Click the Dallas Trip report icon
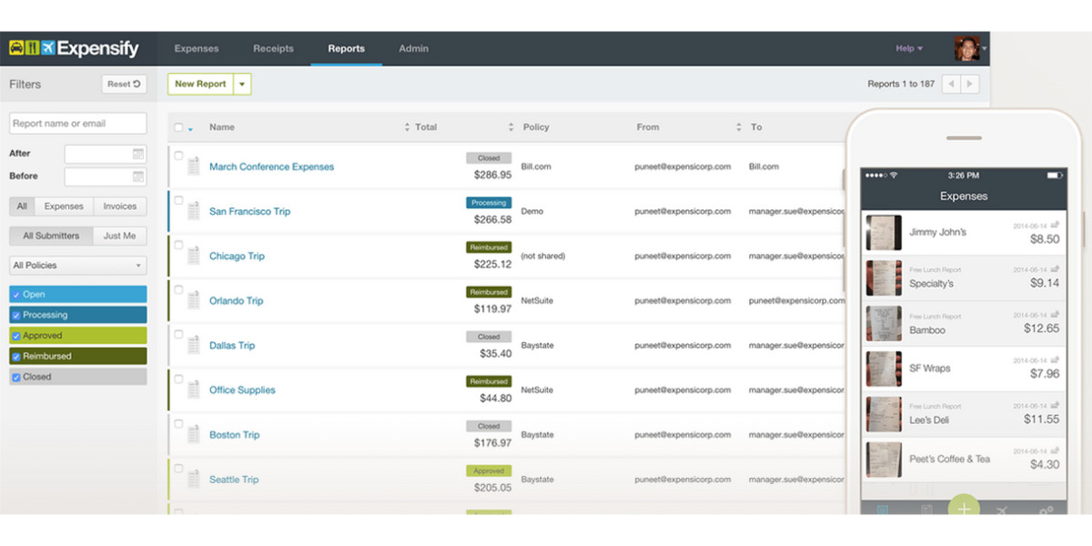The width and height of the screenshot is (1092, 546). tap(193, 345)
